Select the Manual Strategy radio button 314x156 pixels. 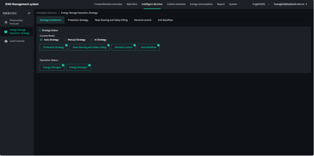coord(65,40)
